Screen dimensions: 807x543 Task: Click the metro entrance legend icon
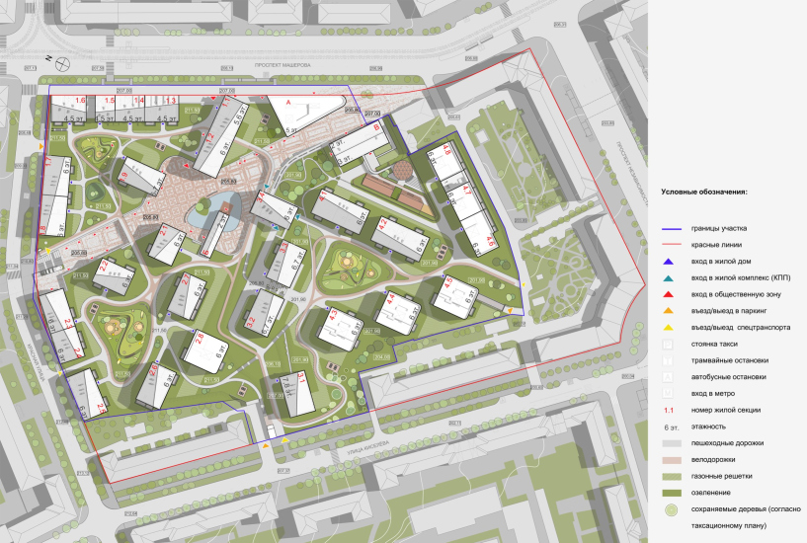point(668,394)
